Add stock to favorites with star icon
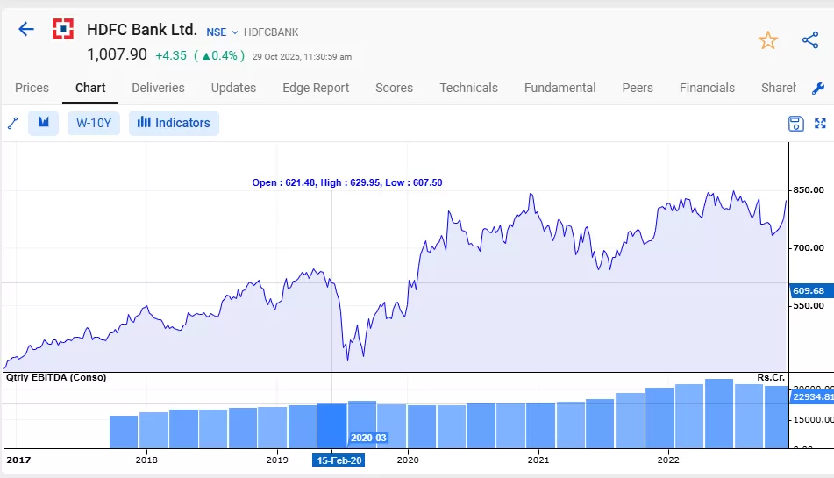 coord(767,40)
